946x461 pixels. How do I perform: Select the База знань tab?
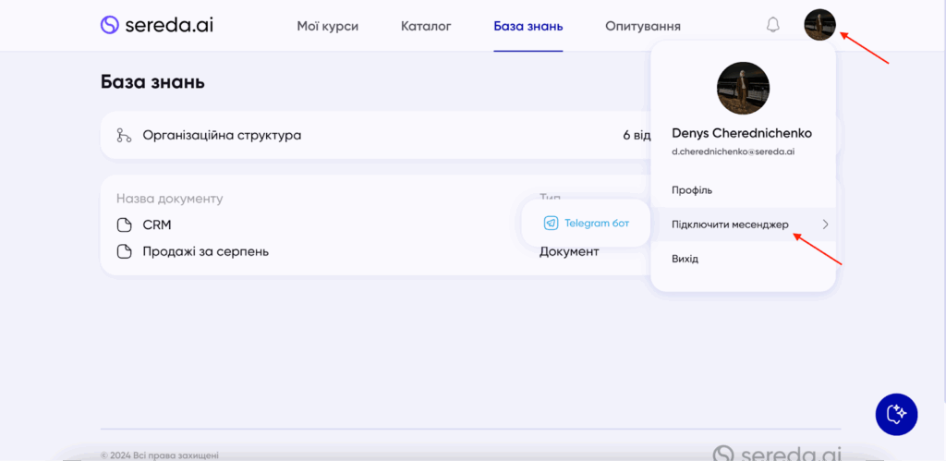528,26
